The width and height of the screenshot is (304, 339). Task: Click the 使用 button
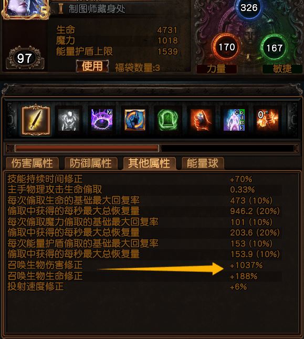click(92, 66)
